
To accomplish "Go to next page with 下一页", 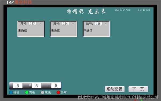I will click(138, 89).
